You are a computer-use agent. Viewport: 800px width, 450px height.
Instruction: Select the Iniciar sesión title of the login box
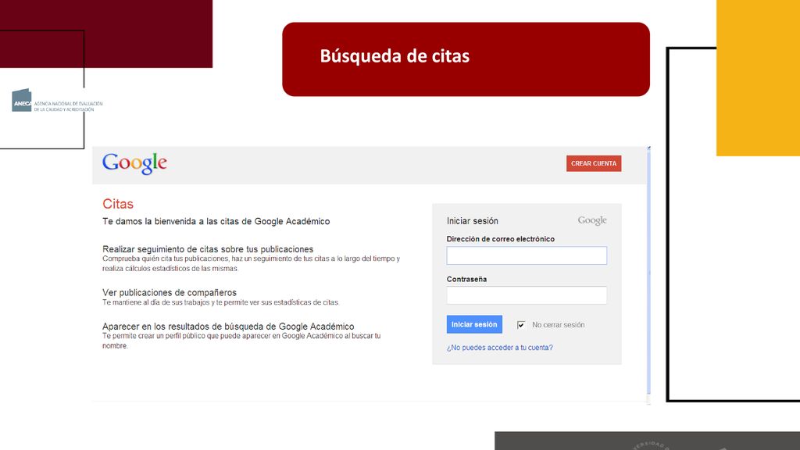tap(473, 221)
